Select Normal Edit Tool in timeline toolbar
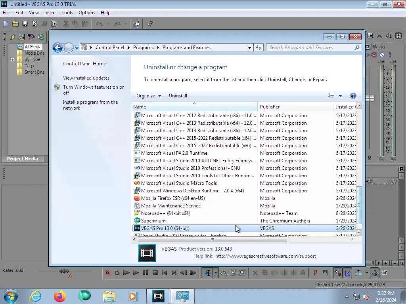Image resolution: width=406 pixels, height=304 pixels. (x=208, y=273)
